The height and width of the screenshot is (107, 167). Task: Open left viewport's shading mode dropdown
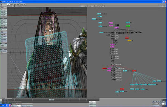[x=19, y=6]
